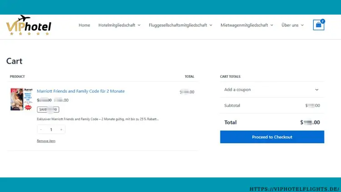Click the bold Total label
341x192 pixels.
point(231,122)
